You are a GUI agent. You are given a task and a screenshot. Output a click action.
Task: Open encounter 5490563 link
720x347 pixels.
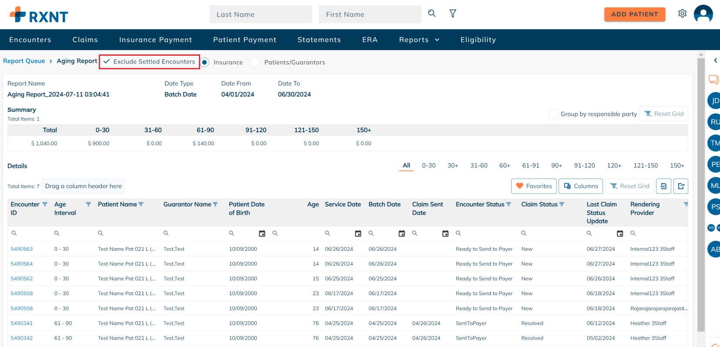point(22,249)
